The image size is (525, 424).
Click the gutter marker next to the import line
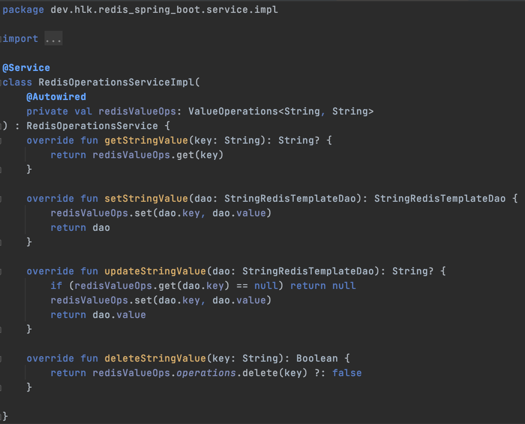1,38
